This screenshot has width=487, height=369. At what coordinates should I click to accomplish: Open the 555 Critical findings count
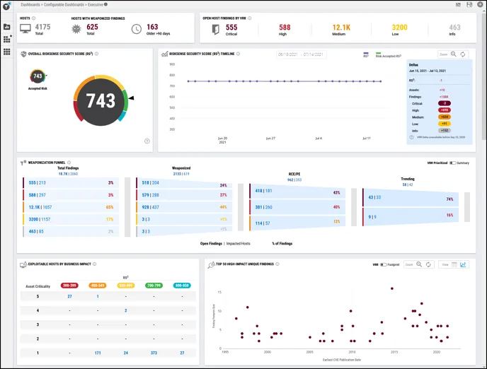231,28
